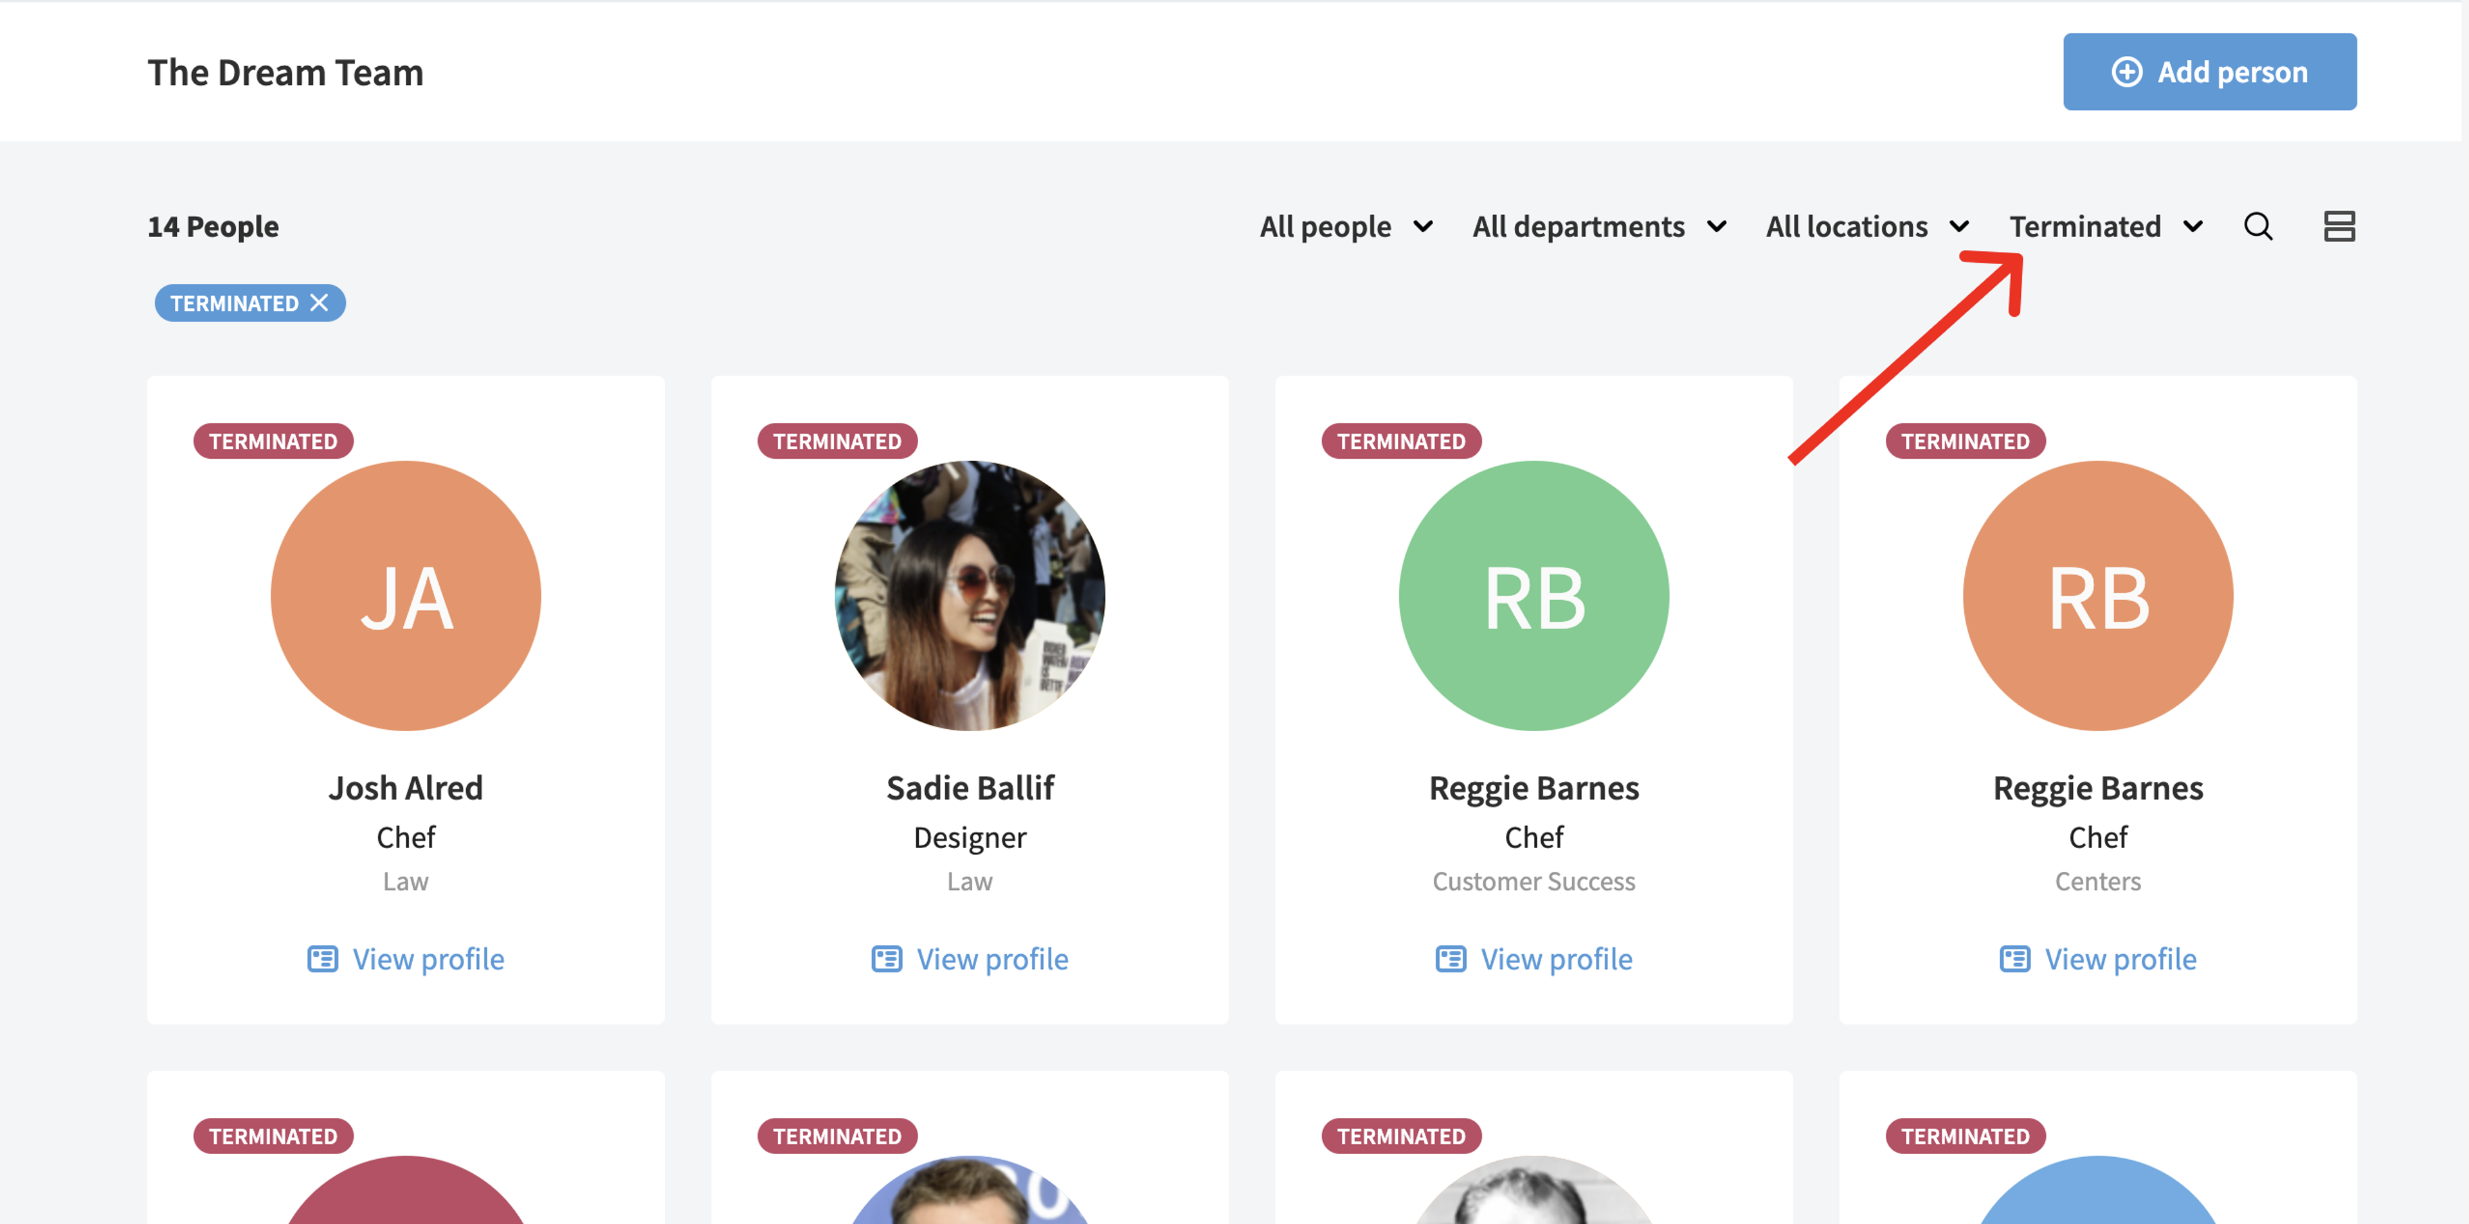Remove the TERMINATED filter chip with the X
Screen dimensions: 2469x1224
coord(319,303)
